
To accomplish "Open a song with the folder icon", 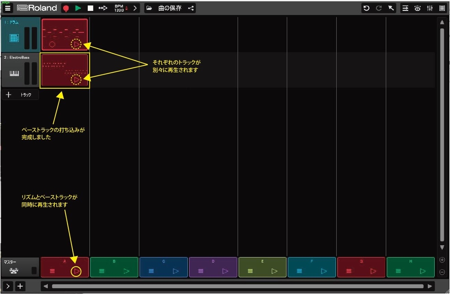I will coord(149,8).
